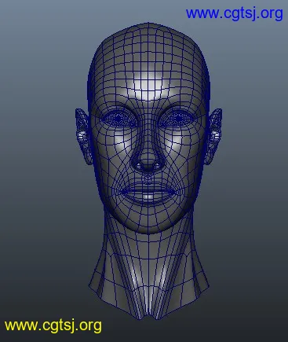The image size is (288, 342).
Task: Select the left nostril of the model
Action: (139, 166)
